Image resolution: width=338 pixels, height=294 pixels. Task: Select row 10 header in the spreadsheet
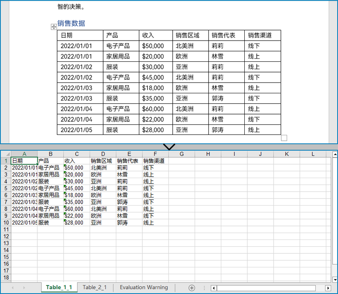tap(6, 223)
